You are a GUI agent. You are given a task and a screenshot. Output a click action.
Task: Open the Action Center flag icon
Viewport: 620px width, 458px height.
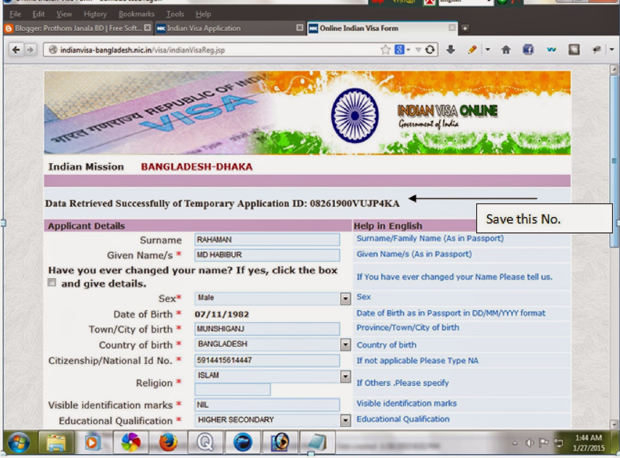coord(544,443)
